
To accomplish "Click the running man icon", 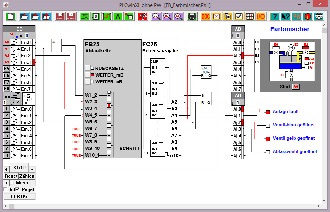I will coord(142,16).
